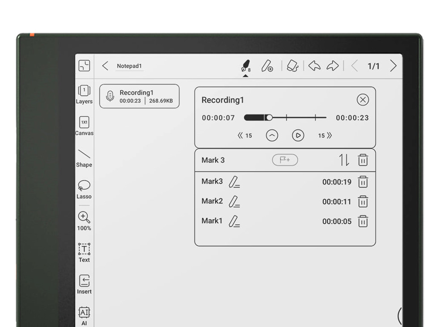Viewport: 436px width, 327px height.
Task: Select the Pen tool in the toolbar
Action: click(x=246, y=66)
